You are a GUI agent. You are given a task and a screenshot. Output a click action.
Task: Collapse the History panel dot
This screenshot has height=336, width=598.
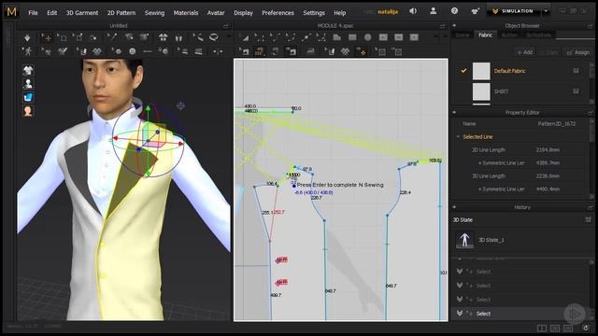pos(454,207)
